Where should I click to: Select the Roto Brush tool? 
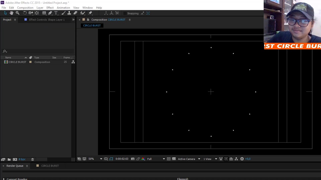click(x=83, y=13)
